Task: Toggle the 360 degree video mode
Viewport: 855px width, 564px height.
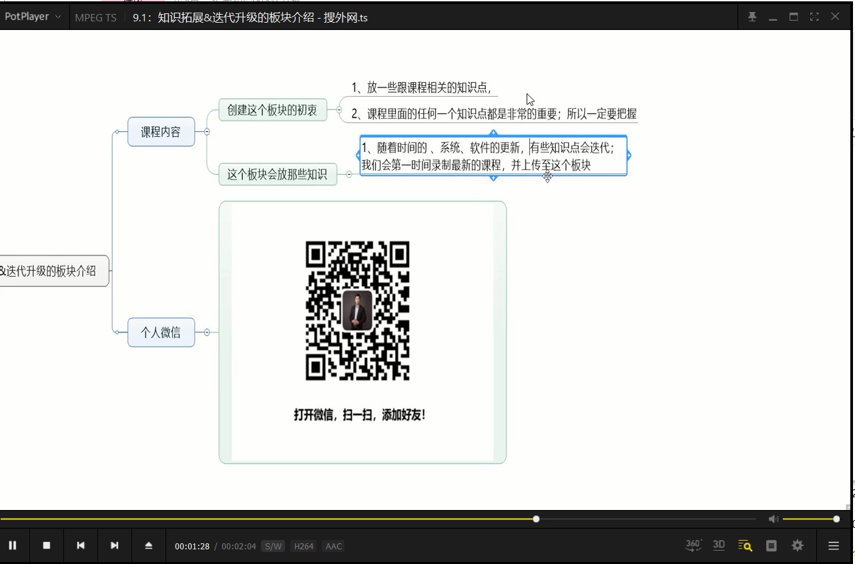Action: (x=693, y=545)
